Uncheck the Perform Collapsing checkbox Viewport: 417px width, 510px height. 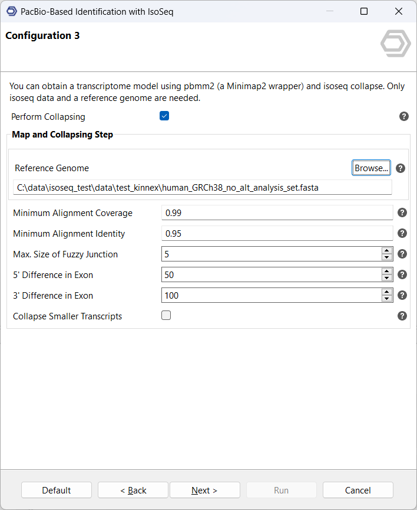coord(164,116)
